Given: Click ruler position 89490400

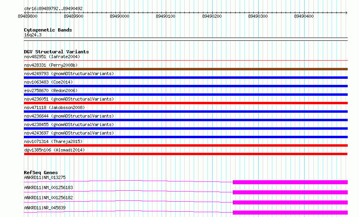Looking at the screenshot, I should tap(304, 16).
